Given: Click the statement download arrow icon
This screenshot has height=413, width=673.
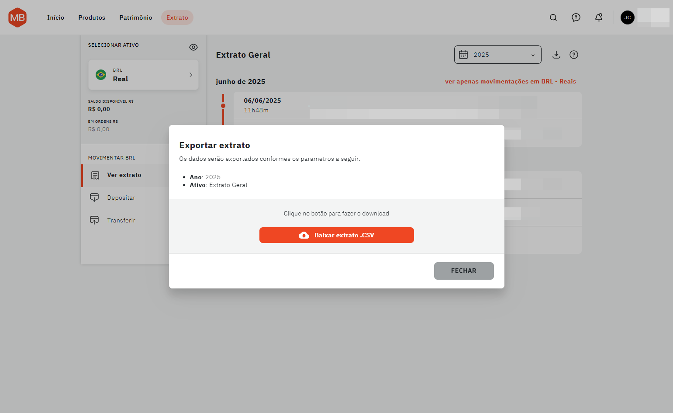Looking at the screenshot, I should coord(556,55).
